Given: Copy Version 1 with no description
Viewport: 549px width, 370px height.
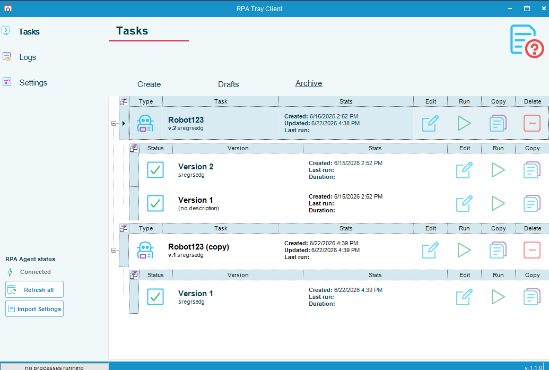Looking at the screenshot, I should (532, 203).
